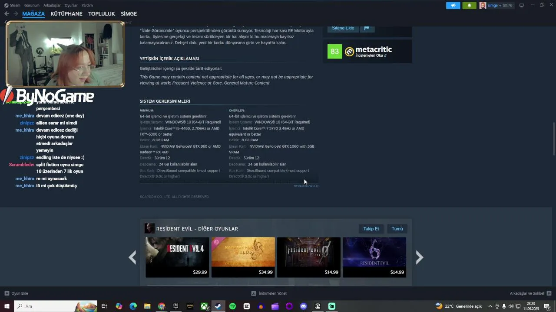
Task: Follow the franchise with Takip Et
Action: point(371,229)
